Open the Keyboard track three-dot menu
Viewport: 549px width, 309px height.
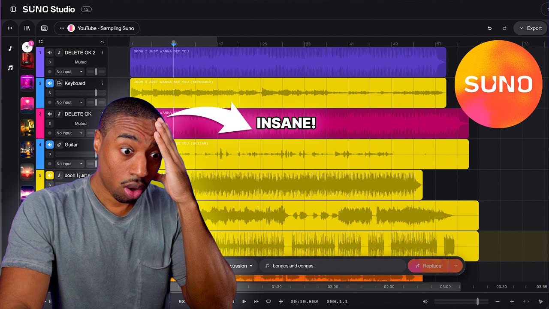pos(102,83)
